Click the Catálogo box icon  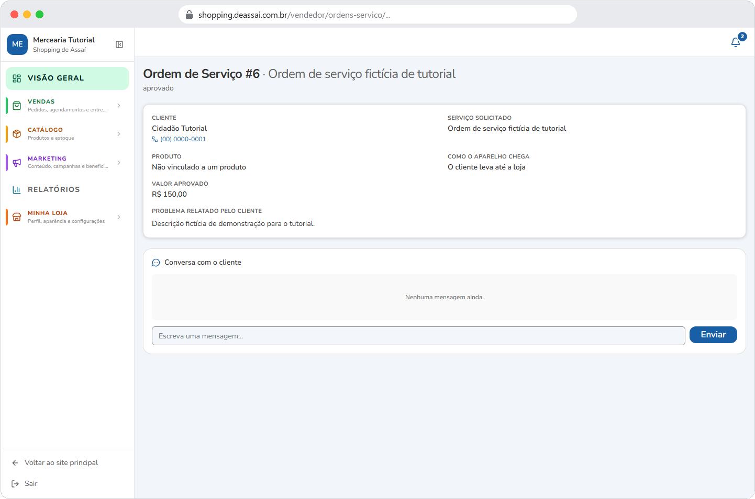click(x=17, y=134)
